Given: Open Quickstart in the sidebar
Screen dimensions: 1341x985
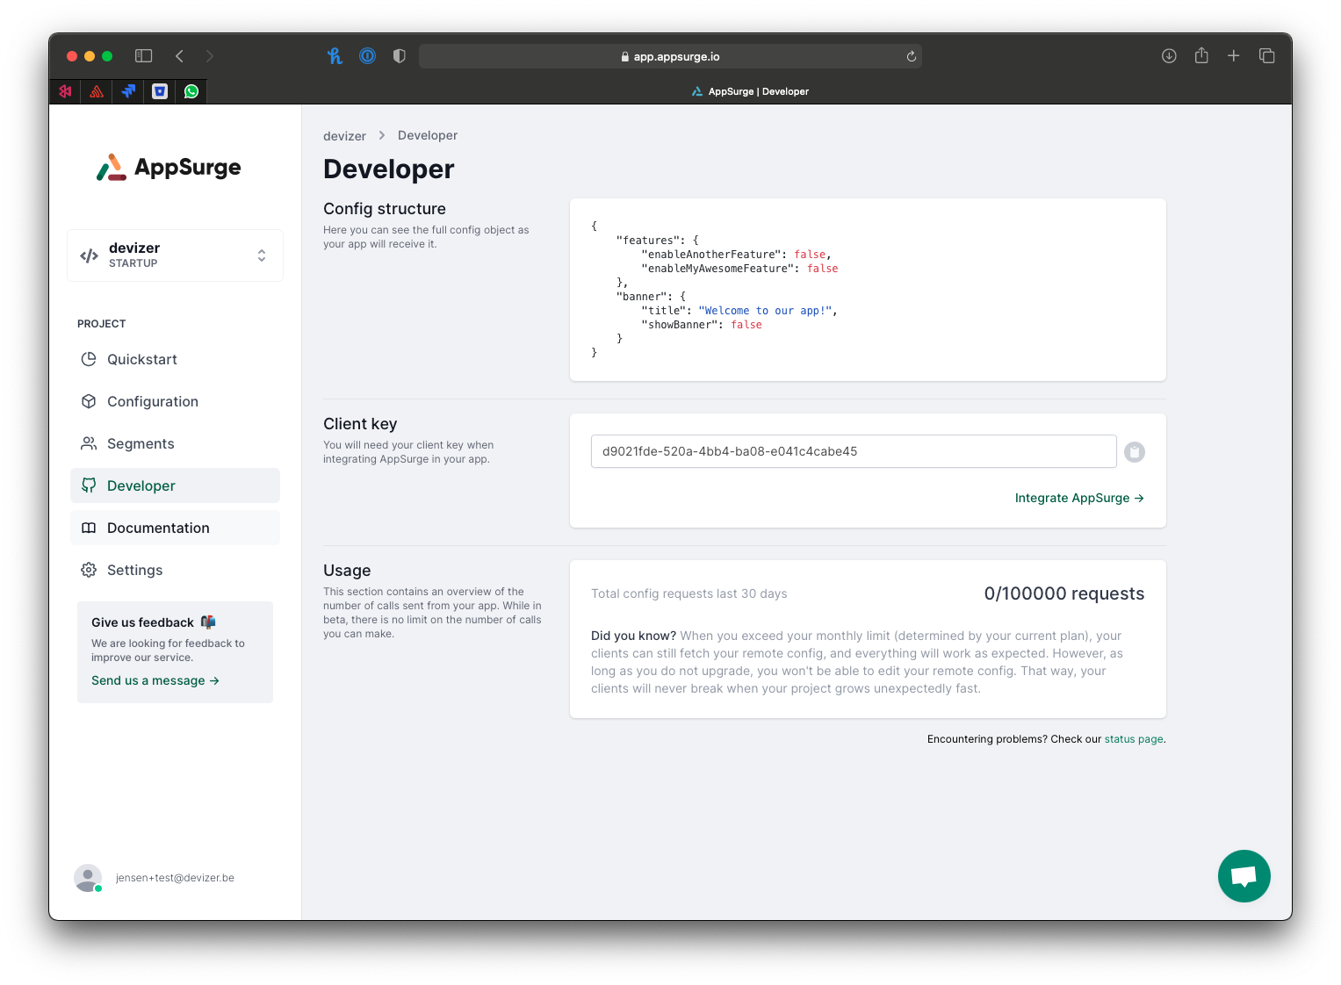Looking at the screenshot, I should coord(175,359).
